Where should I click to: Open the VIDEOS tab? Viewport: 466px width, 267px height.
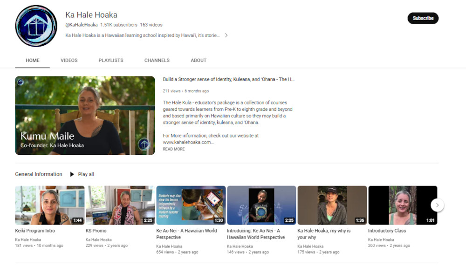coord(69,61)
